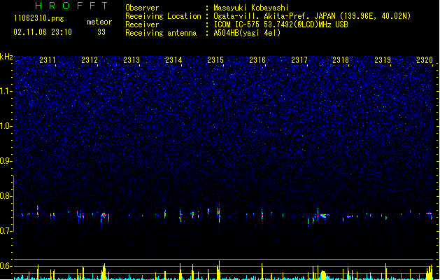The width and height of the screenshot is (440, 280).
Task: Click the 2320 time marker
Action: coord(425,60)
